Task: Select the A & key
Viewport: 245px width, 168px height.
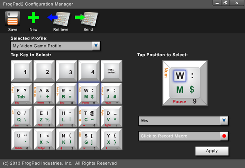Action: [x=44, y=94]
